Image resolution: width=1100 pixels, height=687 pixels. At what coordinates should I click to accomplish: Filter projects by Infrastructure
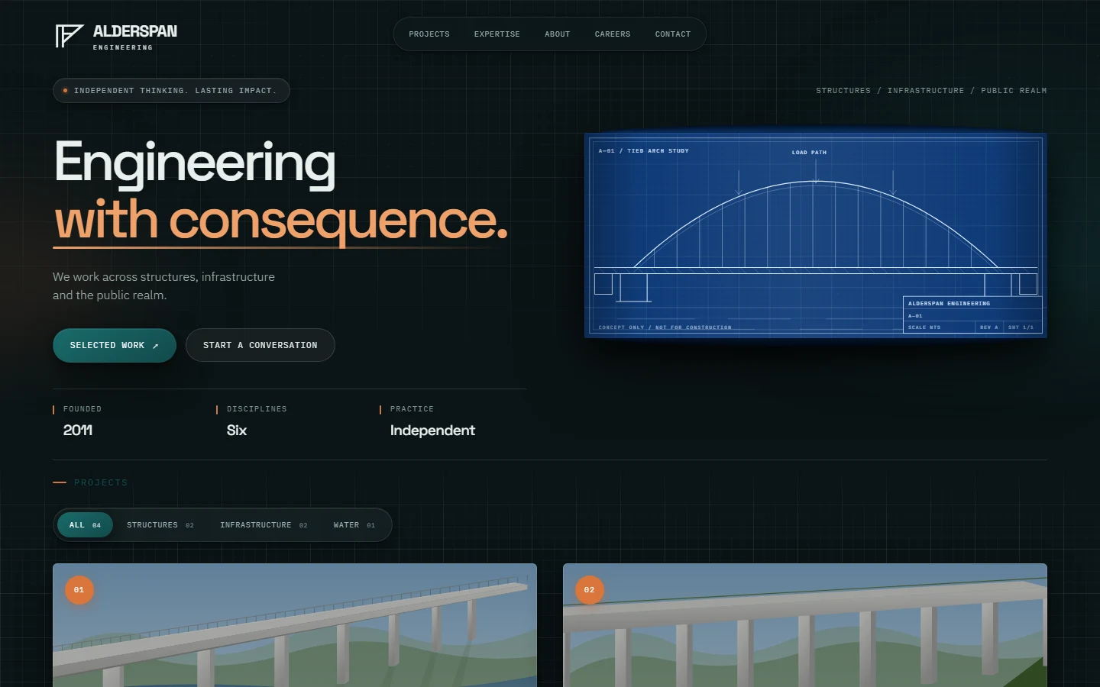pyautogui.click(x=264, y=525)
